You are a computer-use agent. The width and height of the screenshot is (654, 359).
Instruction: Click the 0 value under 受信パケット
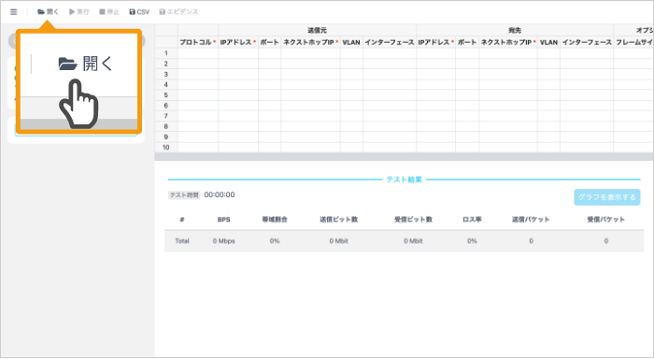606,241
